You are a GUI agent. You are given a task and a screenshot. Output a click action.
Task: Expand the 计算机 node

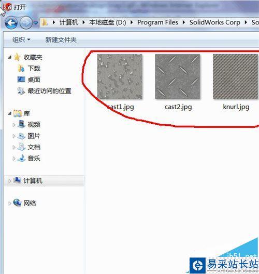[10, 181]
